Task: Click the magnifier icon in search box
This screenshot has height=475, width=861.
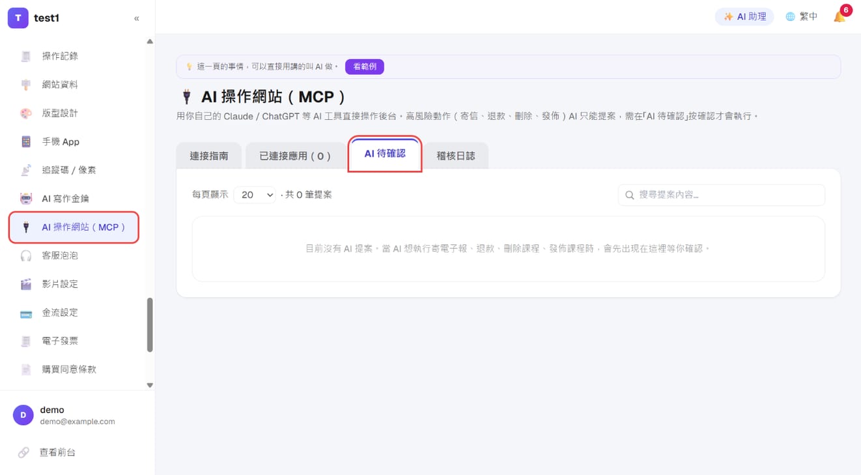Action: [x=630, y=195]
